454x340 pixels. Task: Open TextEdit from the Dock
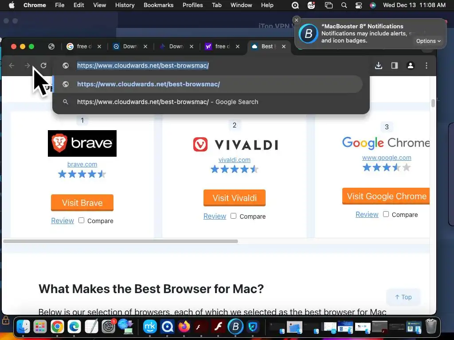(91, 327)
